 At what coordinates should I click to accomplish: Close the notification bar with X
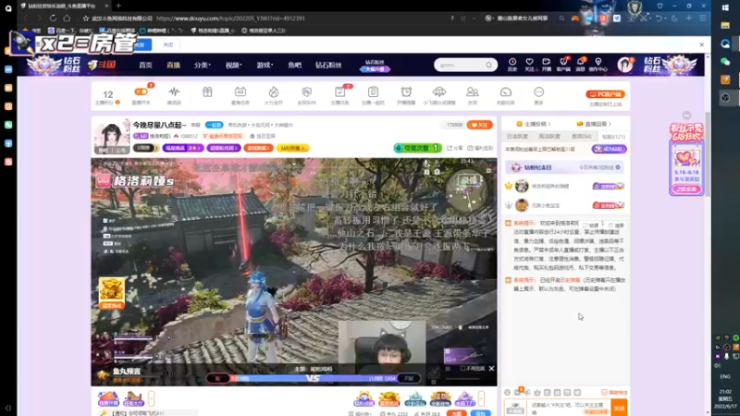(x=702, y=44)
